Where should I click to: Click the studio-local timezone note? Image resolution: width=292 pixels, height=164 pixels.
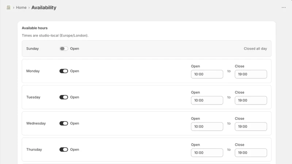click(55, 35)
